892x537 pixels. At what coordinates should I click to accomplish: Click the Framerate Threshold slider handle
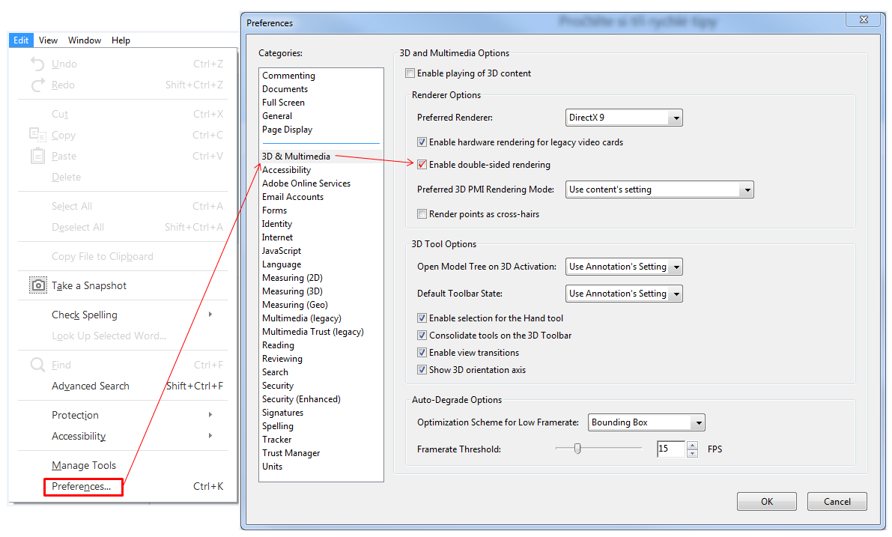pos(577,449)
